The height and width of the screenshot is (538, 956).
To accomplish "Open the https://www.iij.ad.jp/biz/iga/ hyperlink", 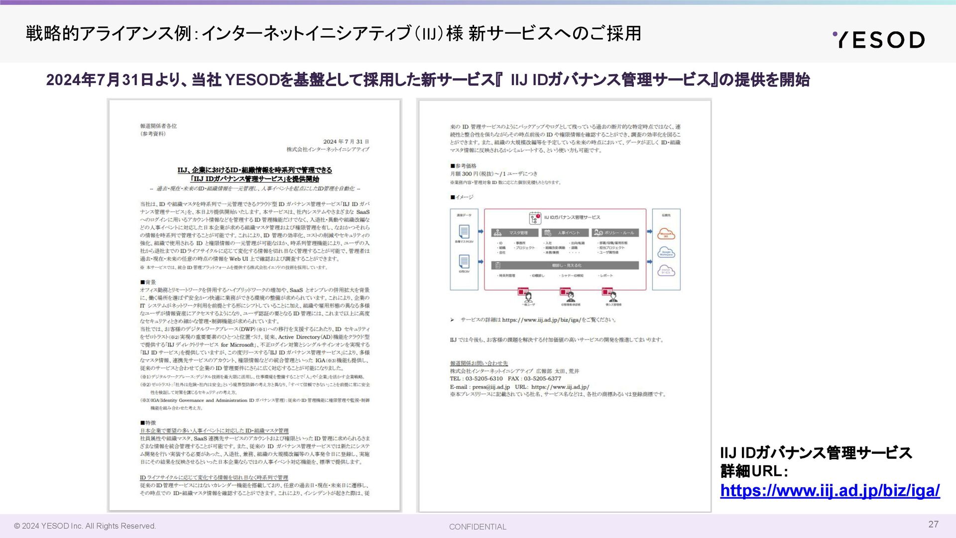I will coord(830,491).
